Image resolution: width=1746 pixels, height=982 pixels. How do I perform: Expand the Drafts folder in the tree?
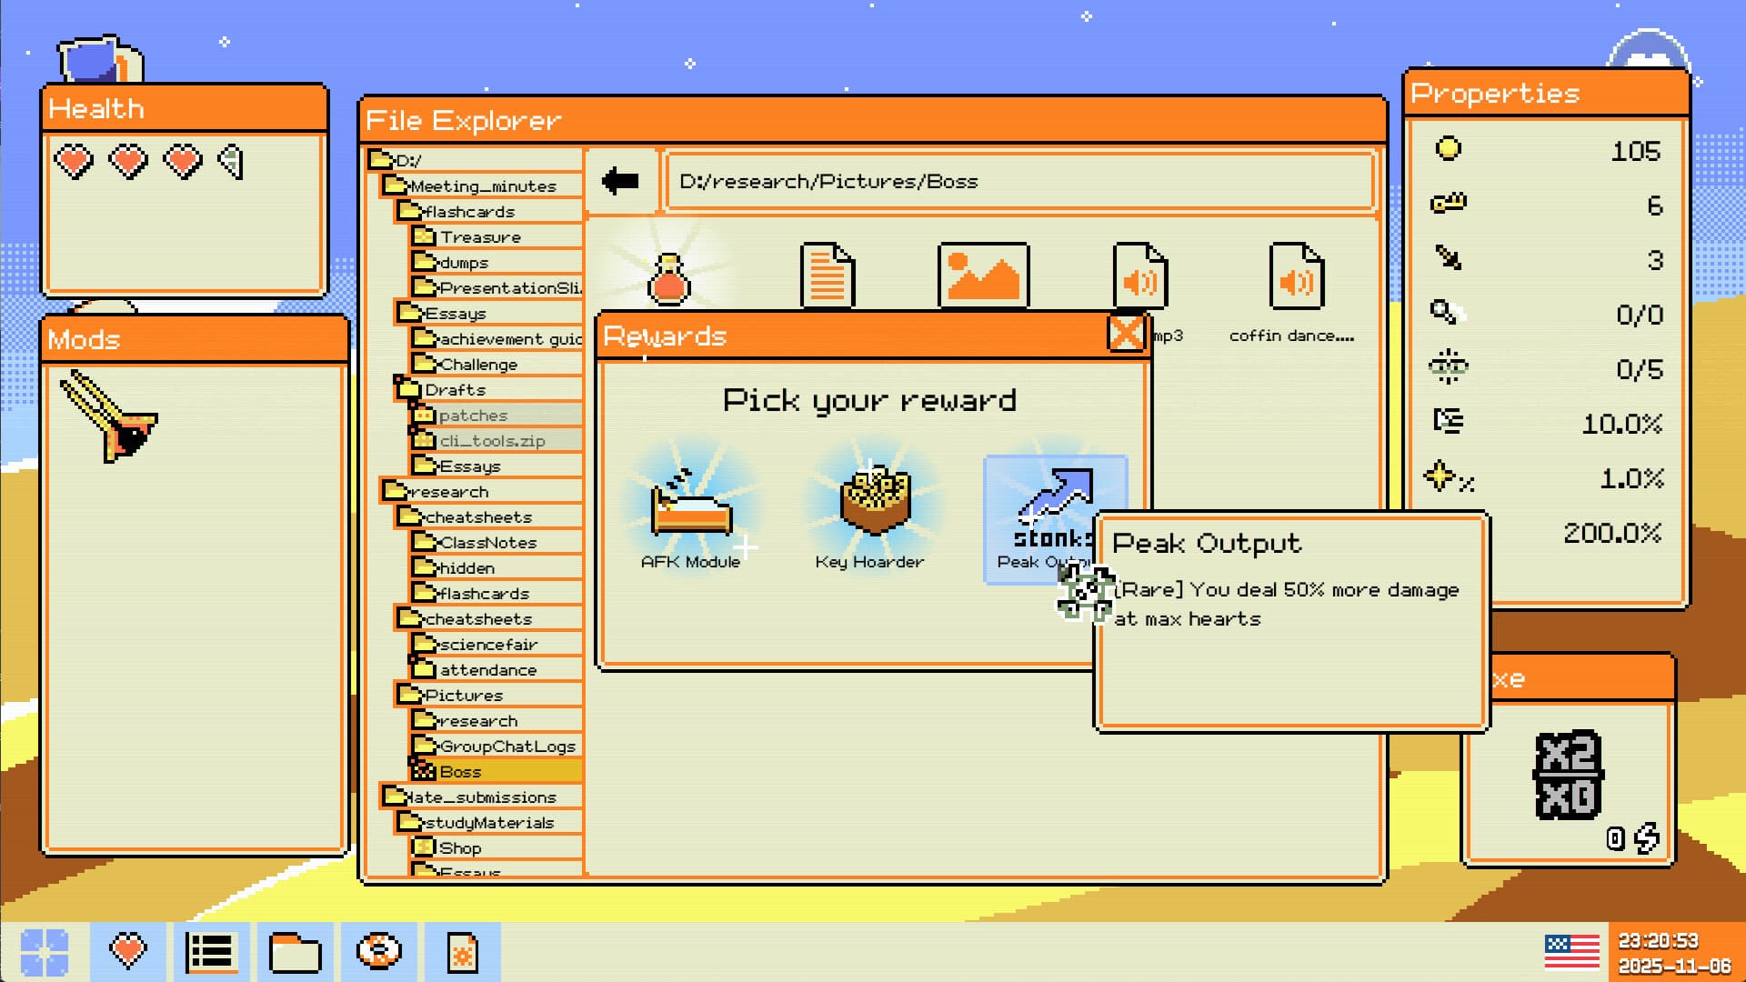[455, 390]
